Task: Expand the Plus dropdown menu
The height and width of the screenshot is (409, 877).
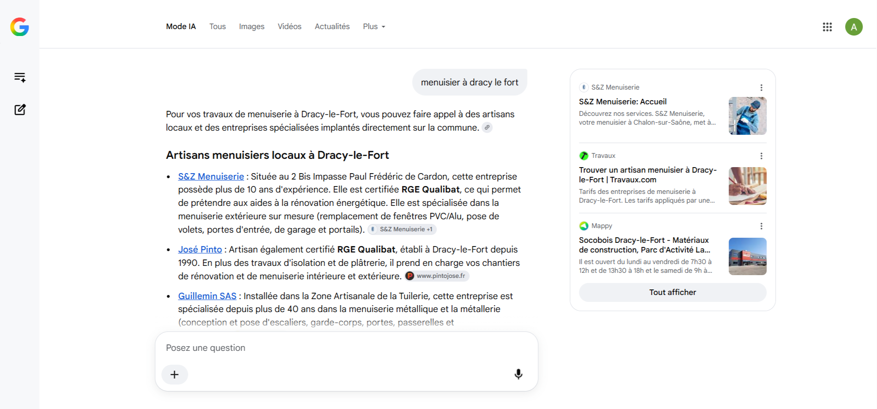Action: point(374,26)
